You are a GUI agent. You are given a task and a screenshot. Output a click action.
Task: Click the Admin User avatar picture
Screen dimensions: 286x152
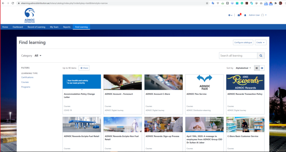(263, 15)
